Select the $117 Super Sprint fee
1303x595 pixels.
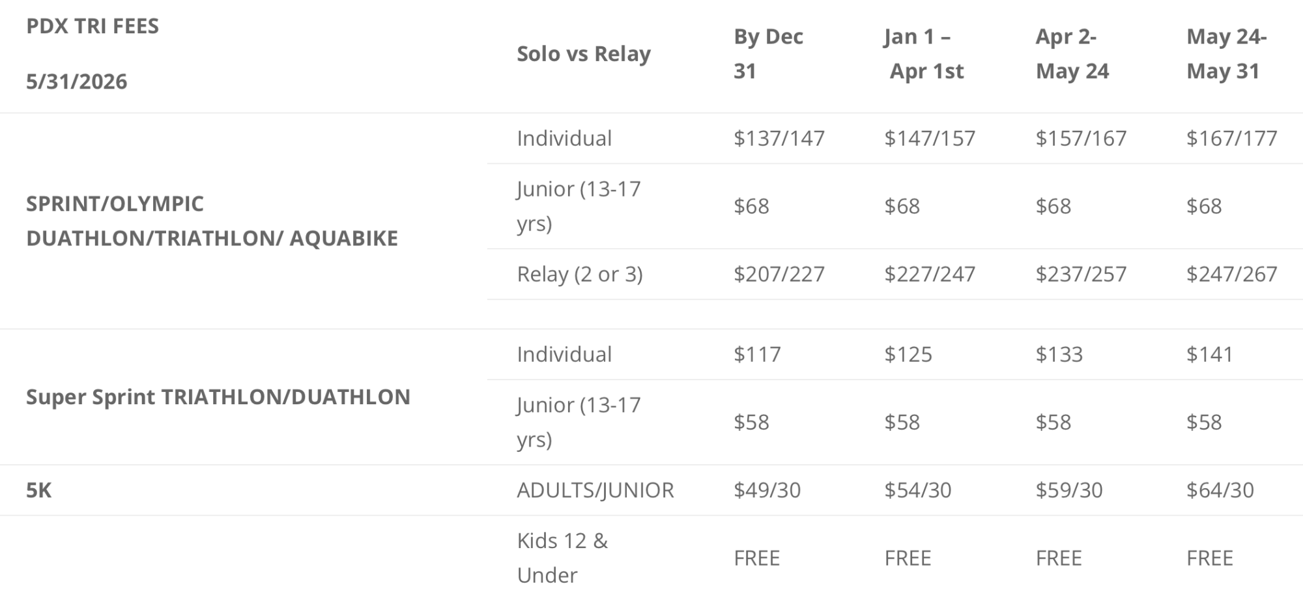tap(757, 354)
